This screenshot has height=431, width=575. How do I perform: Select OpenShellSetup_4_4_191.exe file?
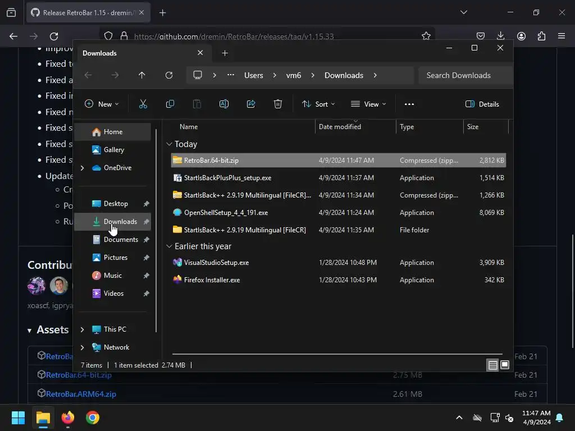[x=339, y=213]
